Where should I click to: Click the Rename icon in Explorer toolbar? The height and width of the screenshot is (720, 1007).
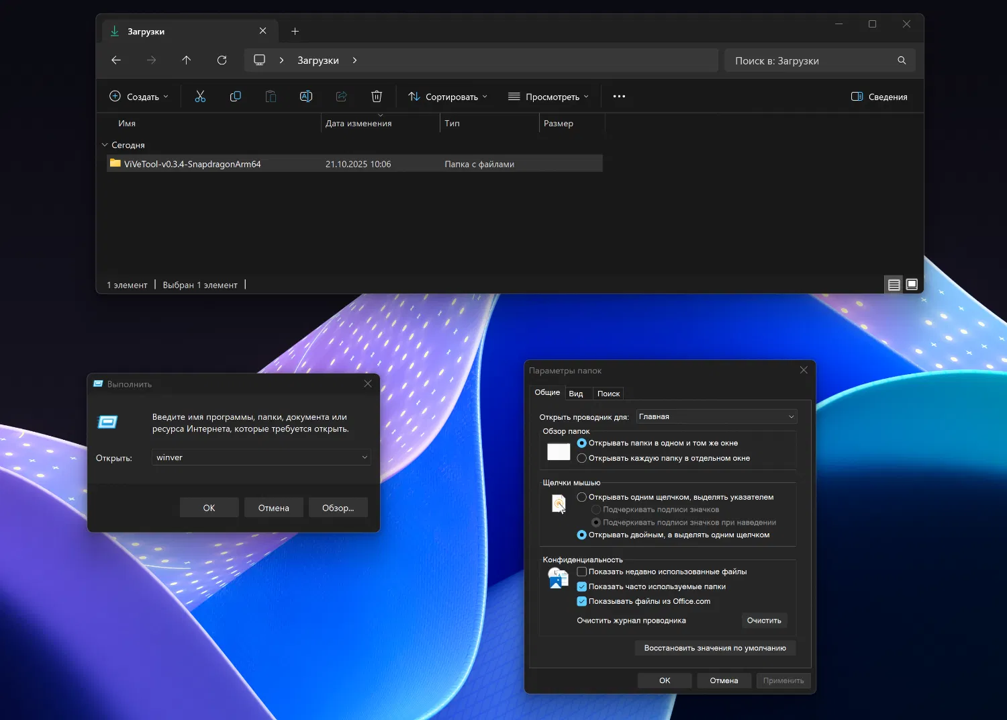[306, 97]
